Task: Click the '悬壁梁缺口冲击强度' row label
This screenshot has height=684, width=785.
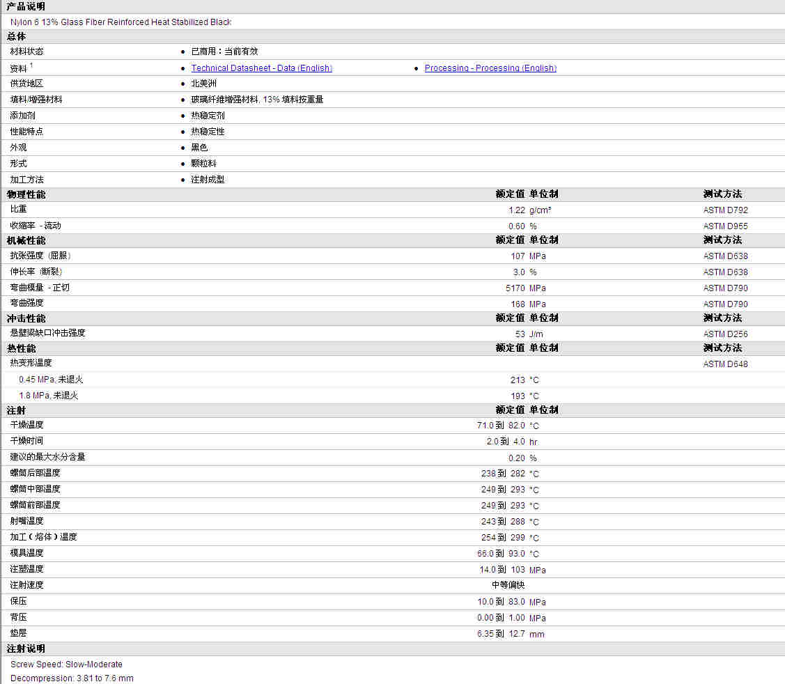Action: (x=47, y=333)
